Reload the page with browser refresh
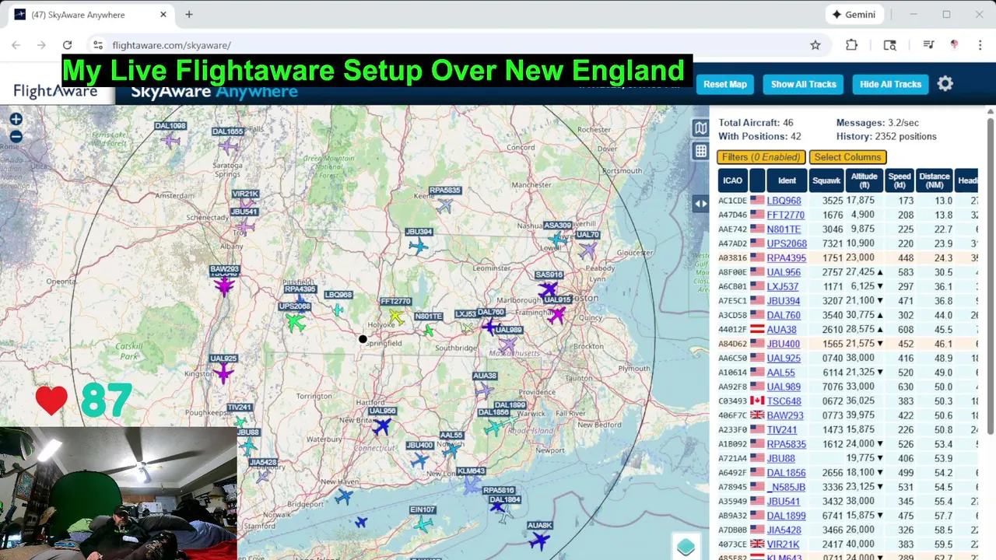 [x=67, y=45]
